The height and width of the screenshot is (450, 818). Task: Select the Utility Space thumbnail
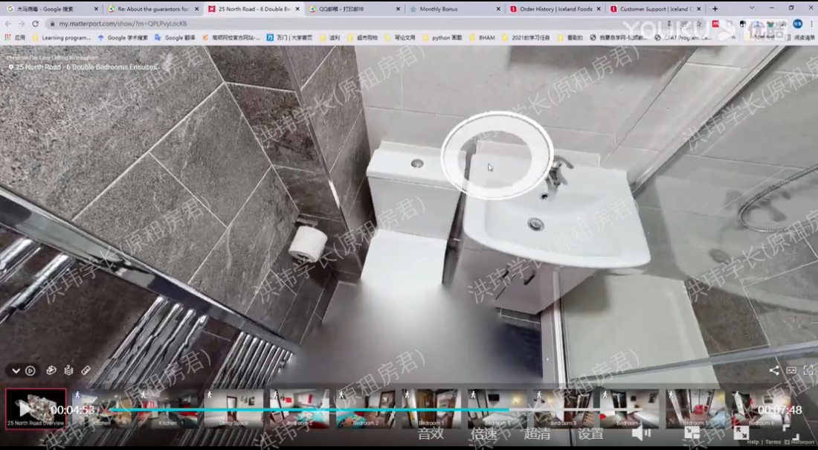pyautogui.click(x=234, y=408)
